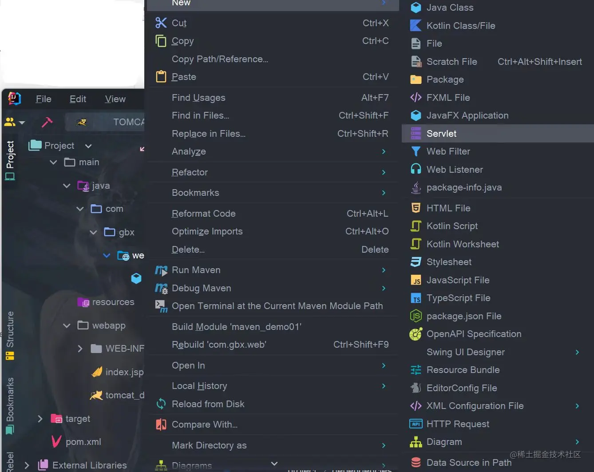Screen dimensions: 594x472
Task: Collapse the webapp folder
Action: (67, 325)
